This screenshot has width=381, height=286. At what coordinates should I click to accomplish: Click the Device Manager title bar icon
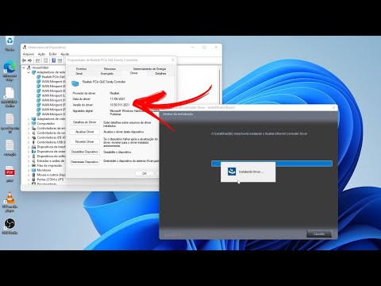[x=25, y=47]
